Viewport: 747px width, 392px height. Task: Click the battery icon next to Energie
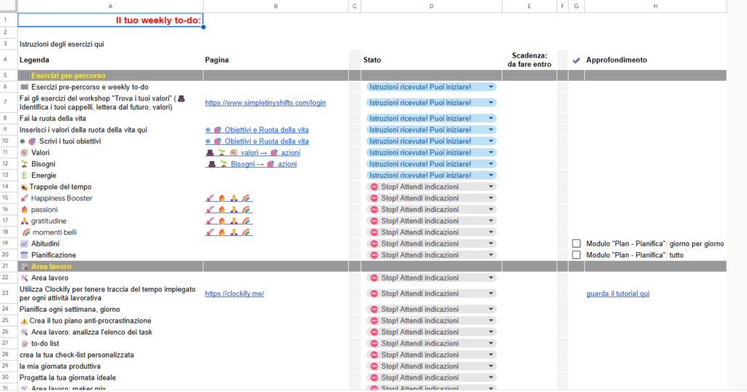coord(24,176)
